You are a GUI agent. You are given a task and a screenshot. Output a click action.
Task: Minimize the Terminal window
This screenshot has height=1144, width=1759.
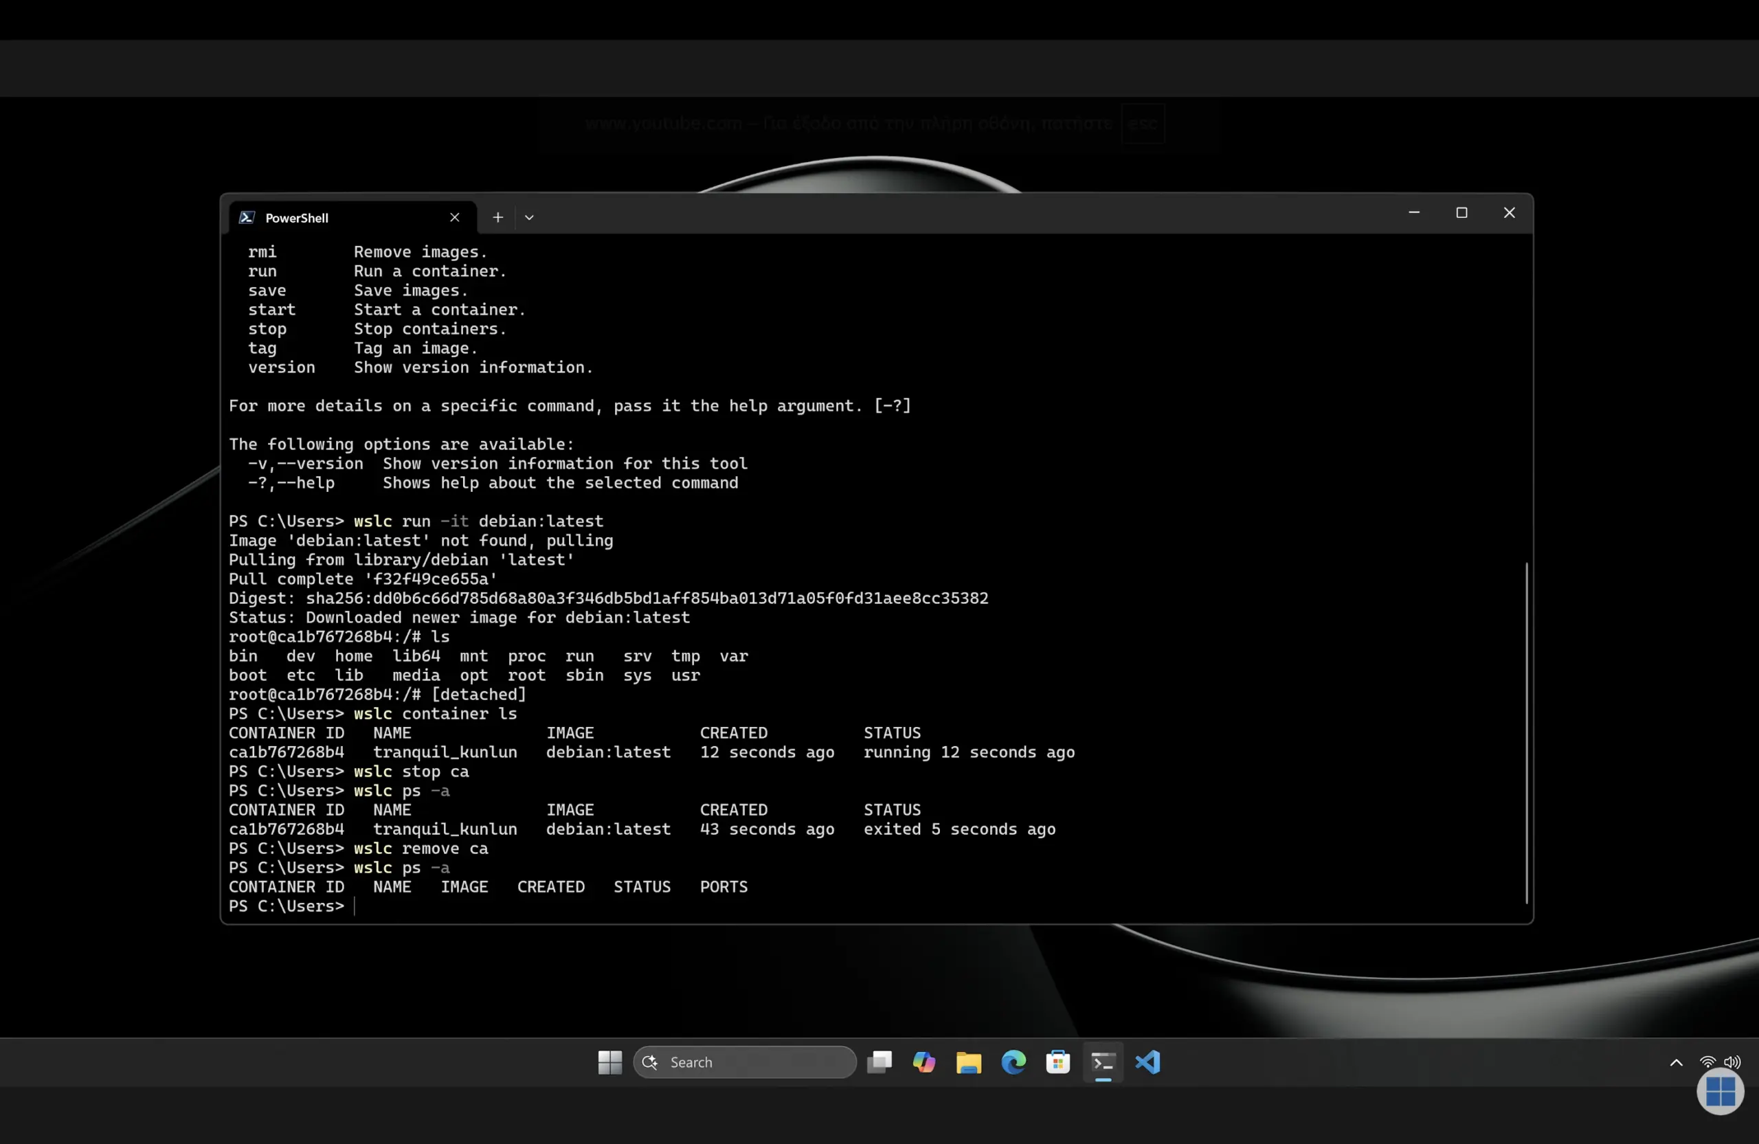point(1414,213)
